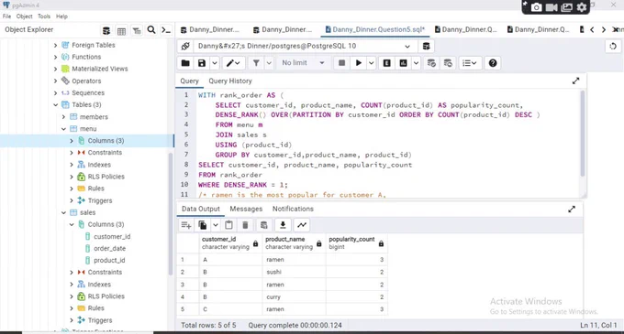
Task: Click the Commit transaction icon
Action: tap(431, 63)
